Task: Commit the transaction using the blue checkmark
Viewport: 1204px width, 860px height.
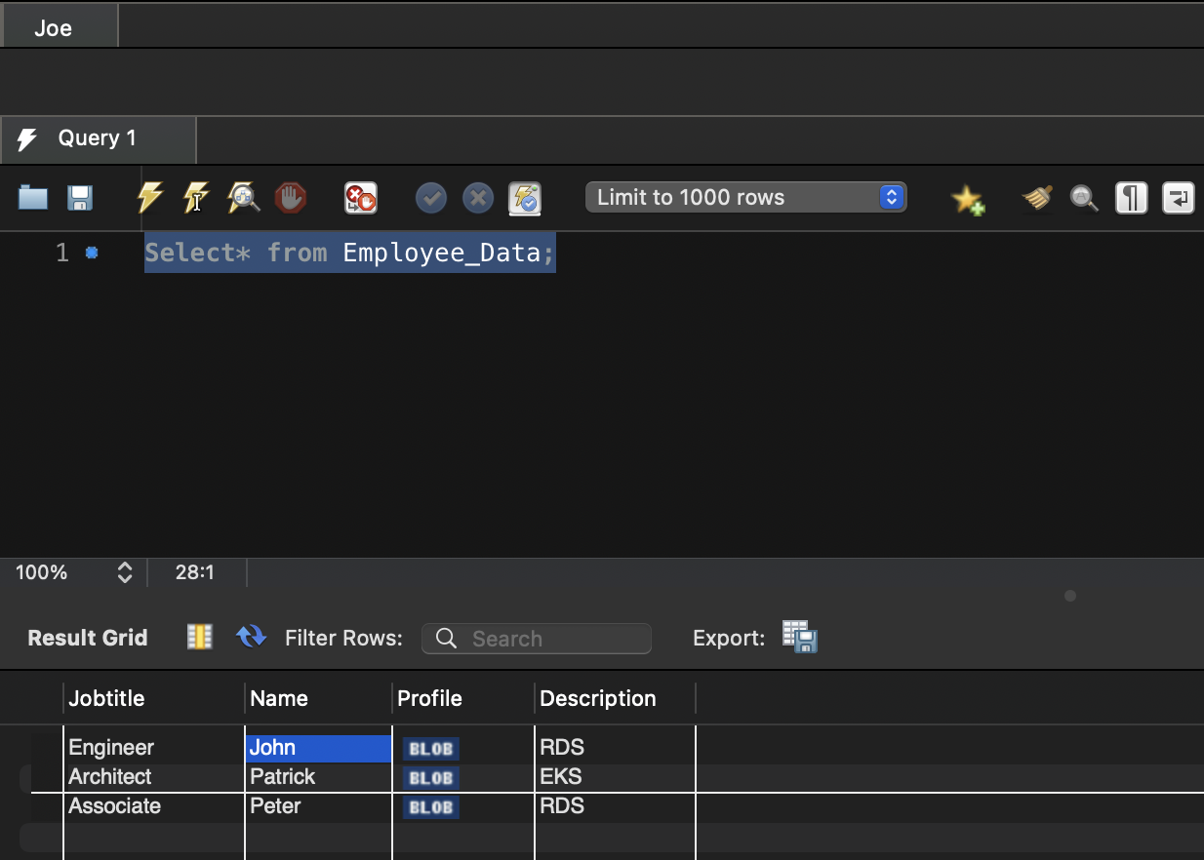Action: [x=430, y=197]
